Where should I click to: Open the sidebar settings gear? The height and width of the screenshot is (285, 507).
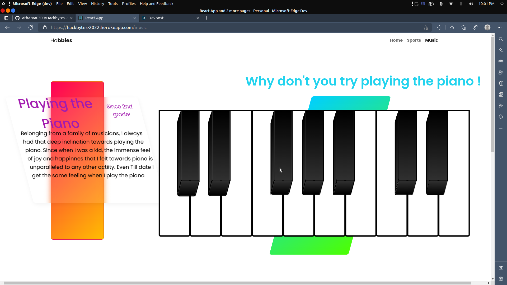pos(501,279)
